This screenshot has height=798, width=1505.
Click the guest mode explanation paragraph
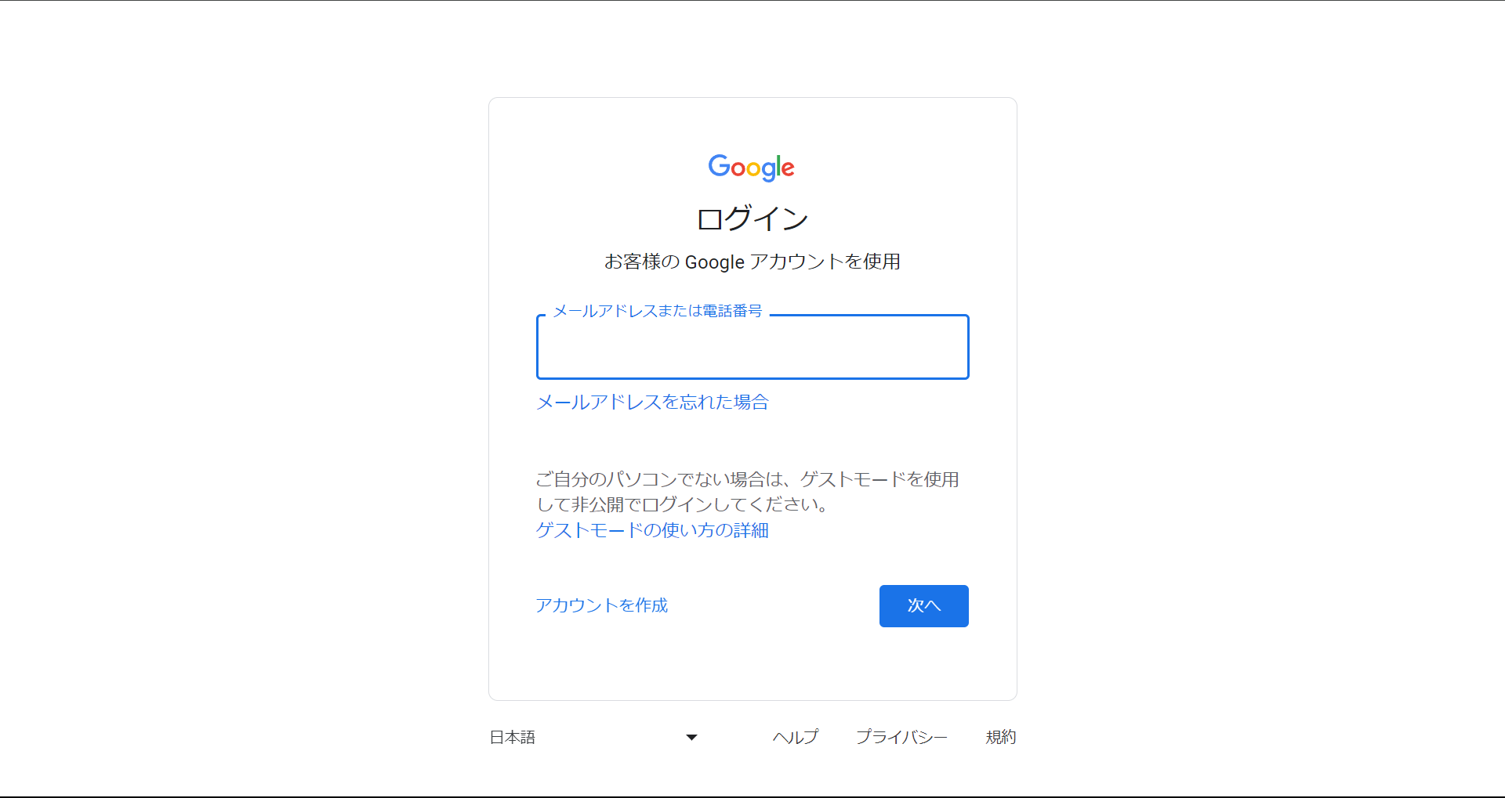pyautogui.click(x=747, y=479)
